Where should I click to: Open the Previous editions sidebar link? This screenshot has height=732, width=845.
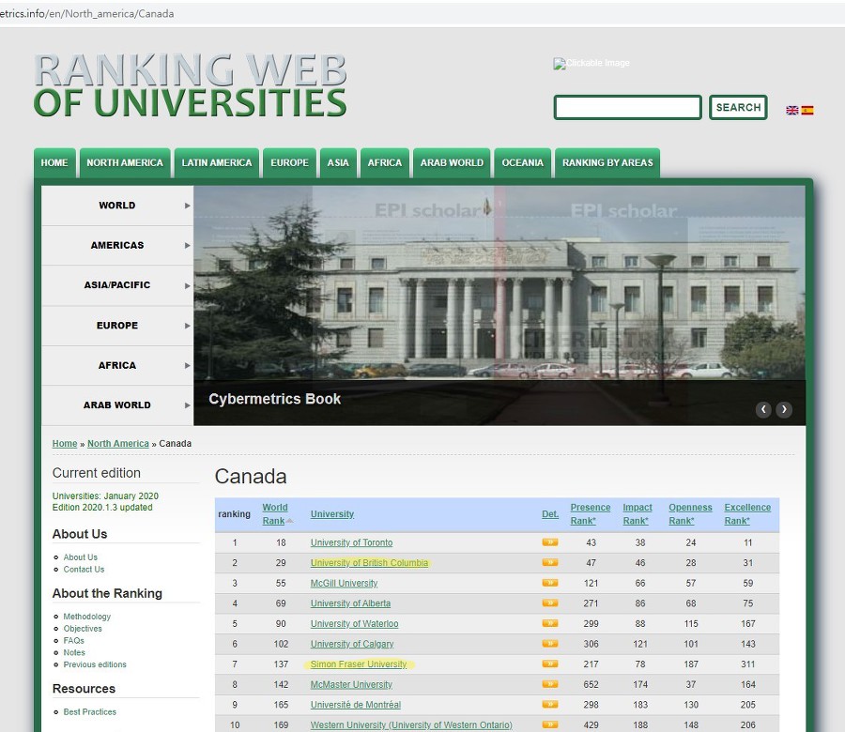[95, 664]
